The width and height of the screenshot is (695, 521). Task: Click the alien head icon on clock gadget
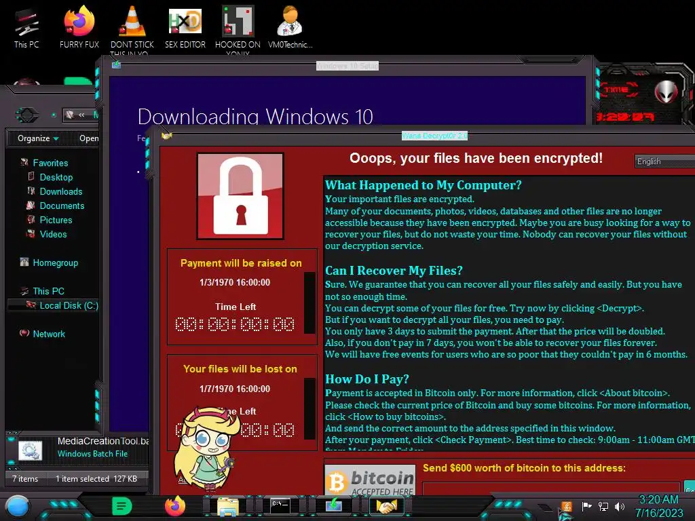click(x=666, y=92)
